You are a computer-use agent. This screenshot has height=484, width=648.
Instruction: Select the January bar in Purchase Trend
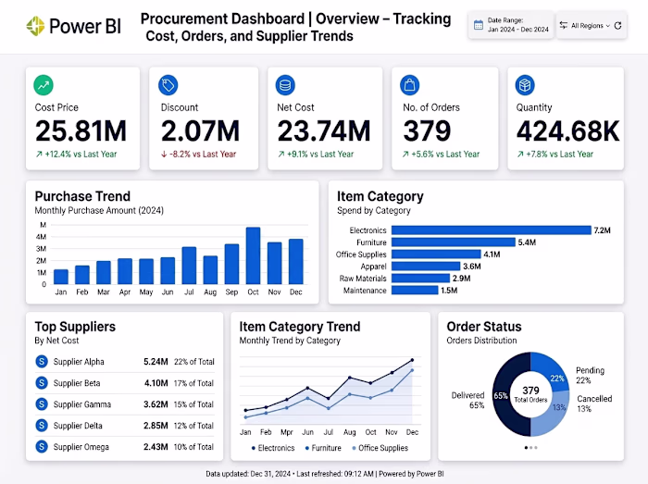pos(61,277)
